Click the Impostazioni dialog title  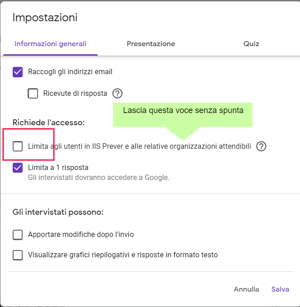pos(45,18)
